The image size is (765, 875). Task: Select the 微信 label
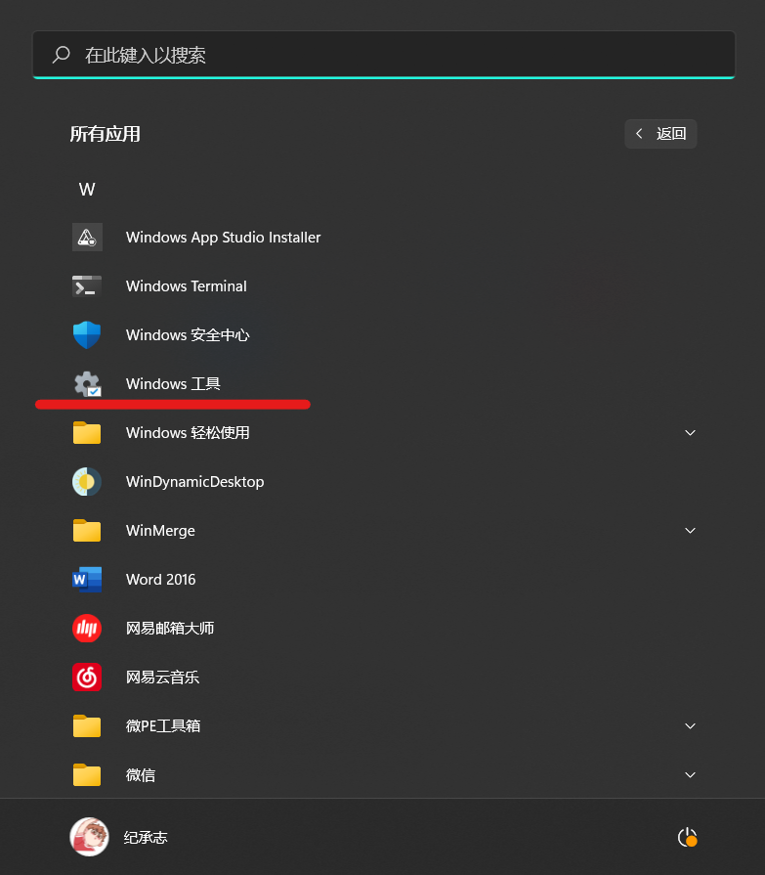(x=141, y=774)
